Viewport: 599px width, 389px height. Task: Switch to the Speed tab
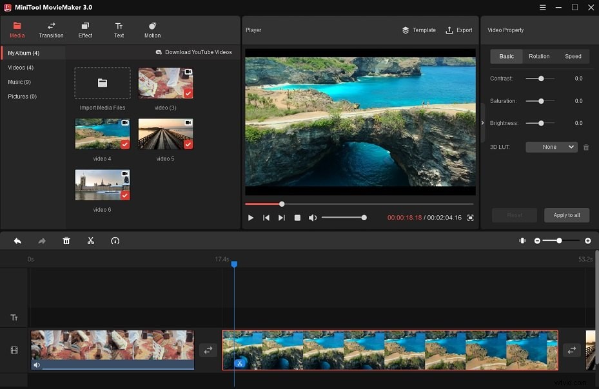click(x=573, y=56)
